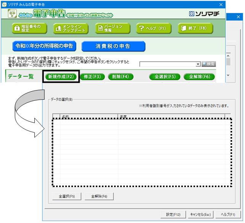Open the 暗証番号の設定 button

point(29,28)
